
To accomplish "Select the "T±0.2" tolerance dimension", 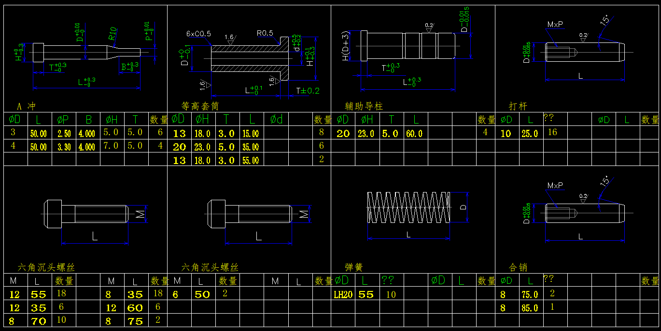I will (308, 91).
